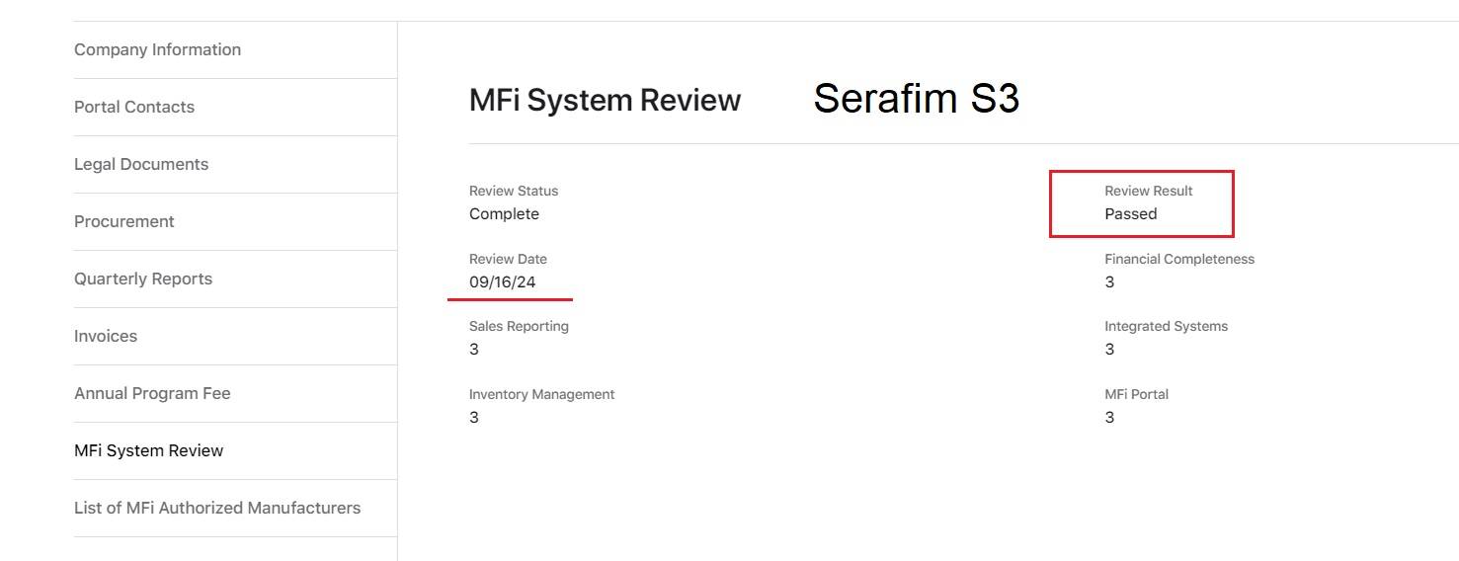Click the Sales Reporting label
This screenshot has width=1459, height=561.
tap(519, 326)
